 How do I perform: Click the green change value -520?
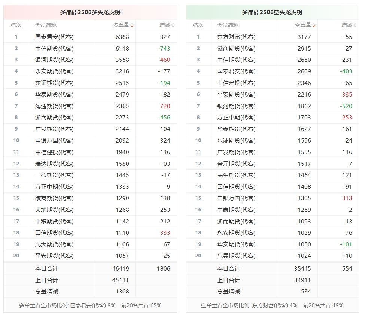tap(346, 106)
